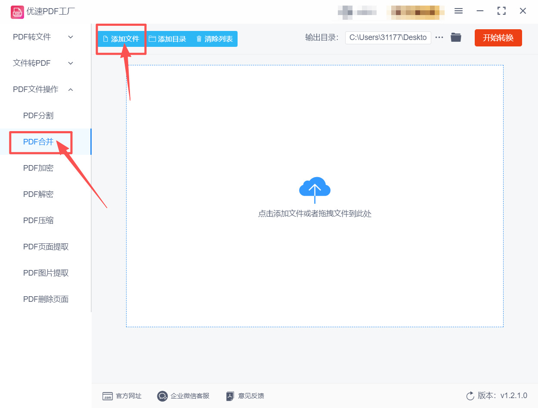This screenshot has height=408, width=538.
Task: Click the ... button next to output directory
Action: tap(439, 37)
